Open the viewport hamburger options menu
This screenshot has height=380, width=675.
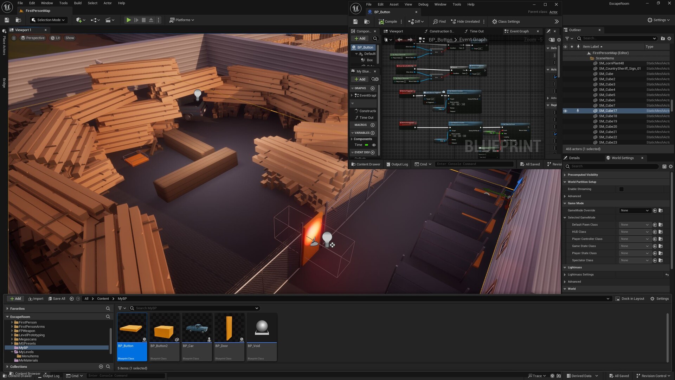(x=14, y=38)
